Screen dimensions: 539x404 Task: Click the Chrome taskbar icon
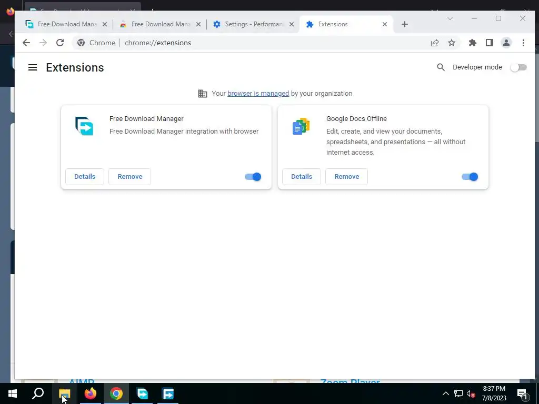pos(116,393)
